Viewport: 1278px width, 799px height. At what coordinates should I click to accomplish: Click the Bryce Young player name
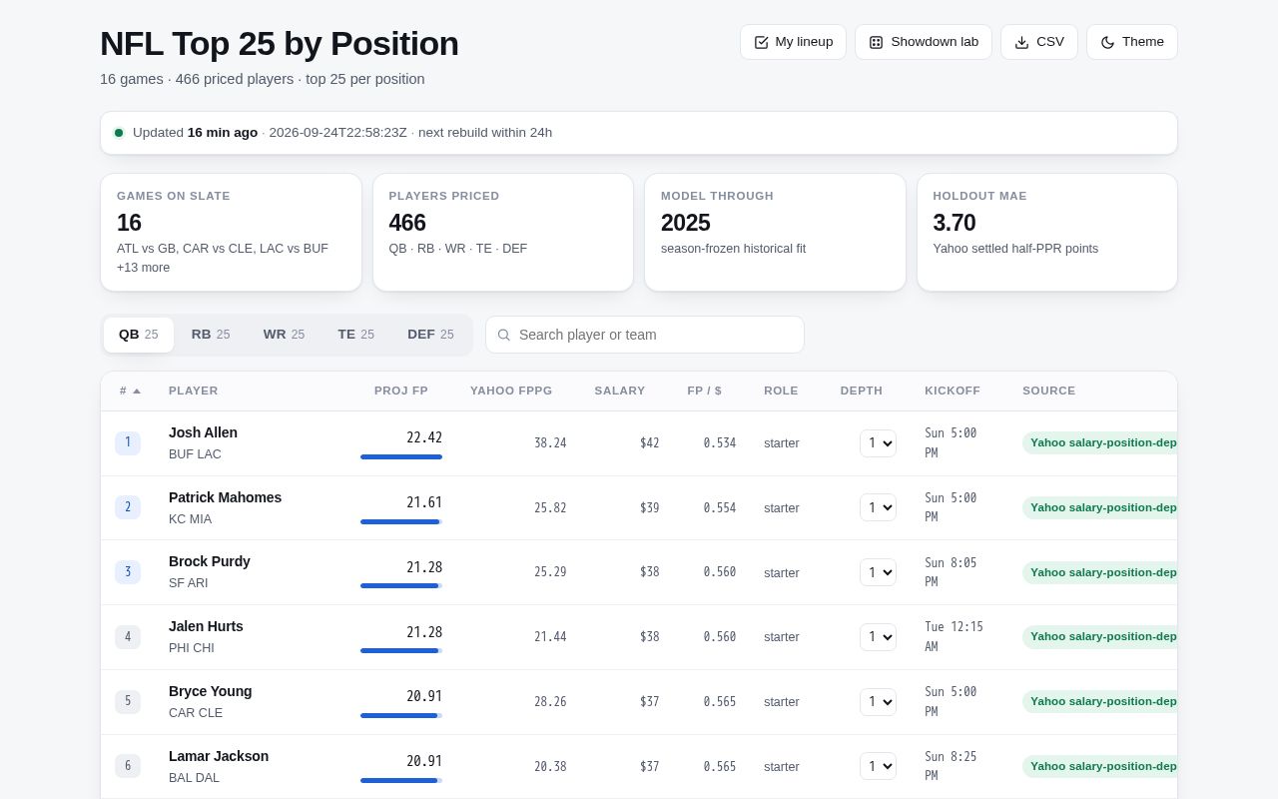pos(211,691)
